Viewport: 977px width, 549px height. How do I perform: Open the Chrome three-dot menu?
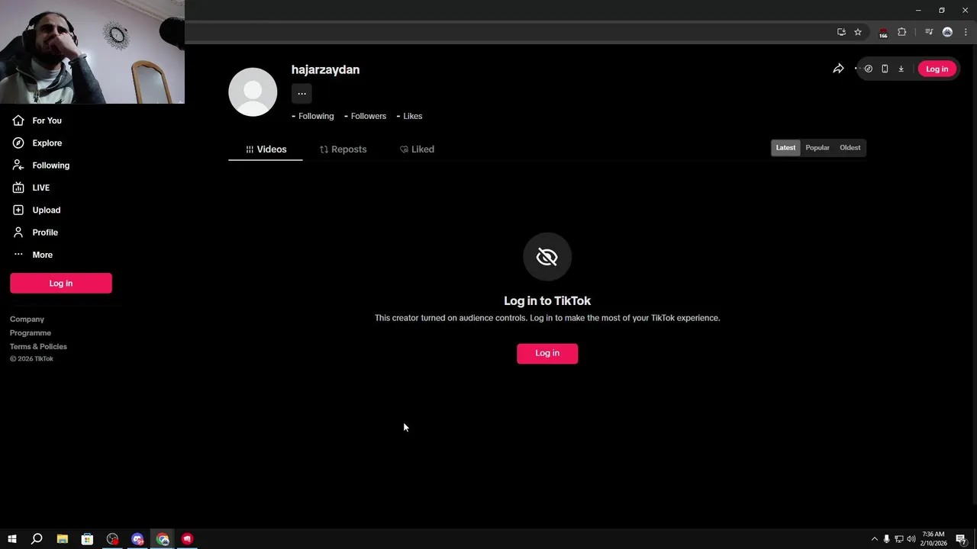pyautogui.click(x=966, y=32)
